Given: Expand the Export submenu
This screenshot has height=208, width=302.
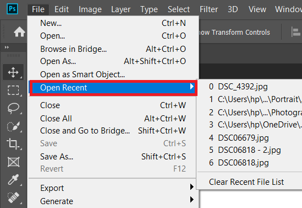Looking at the screenshot, I should (x=113, y=188).
